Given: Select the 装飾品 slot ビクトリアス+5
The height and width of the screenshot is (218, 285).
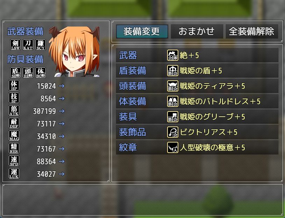Looking at the screenshot, I should coord(197,132).
